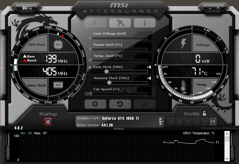239x164 pixels.
Task: Click the Min : 68 graph label
Action: [x=26, y=133]
